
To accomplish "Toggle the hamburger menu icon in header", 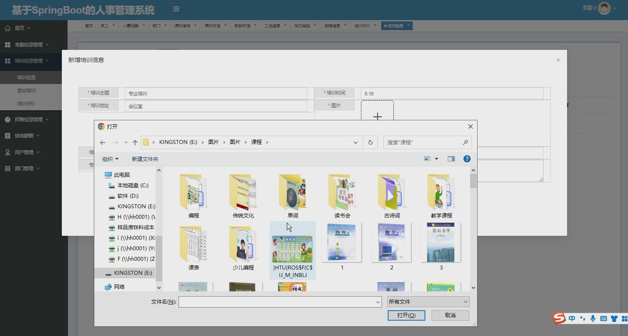I will click(176, 9).
